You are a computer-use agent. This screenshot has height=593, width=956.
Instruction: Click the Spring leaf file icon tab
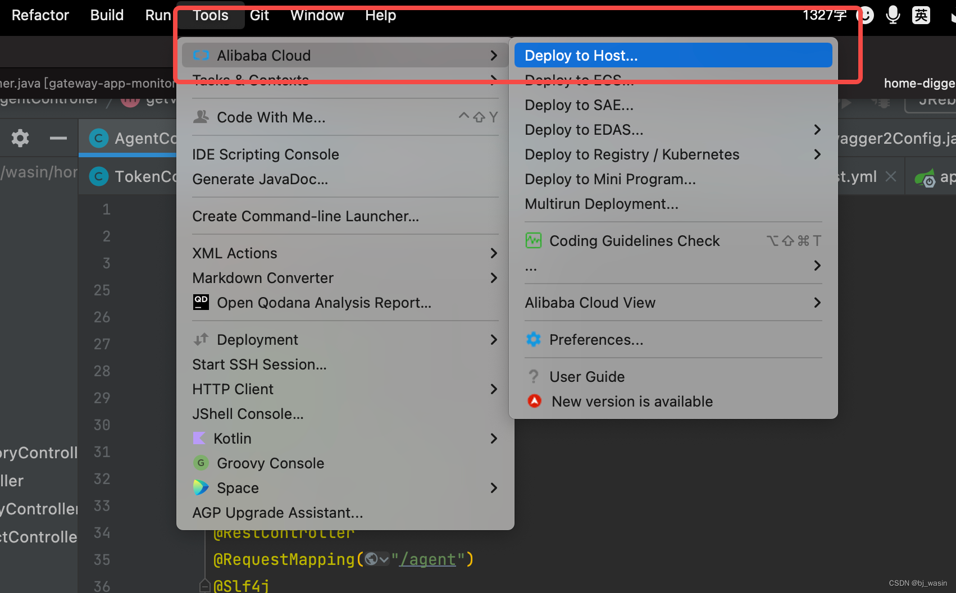tap(925, 177)
